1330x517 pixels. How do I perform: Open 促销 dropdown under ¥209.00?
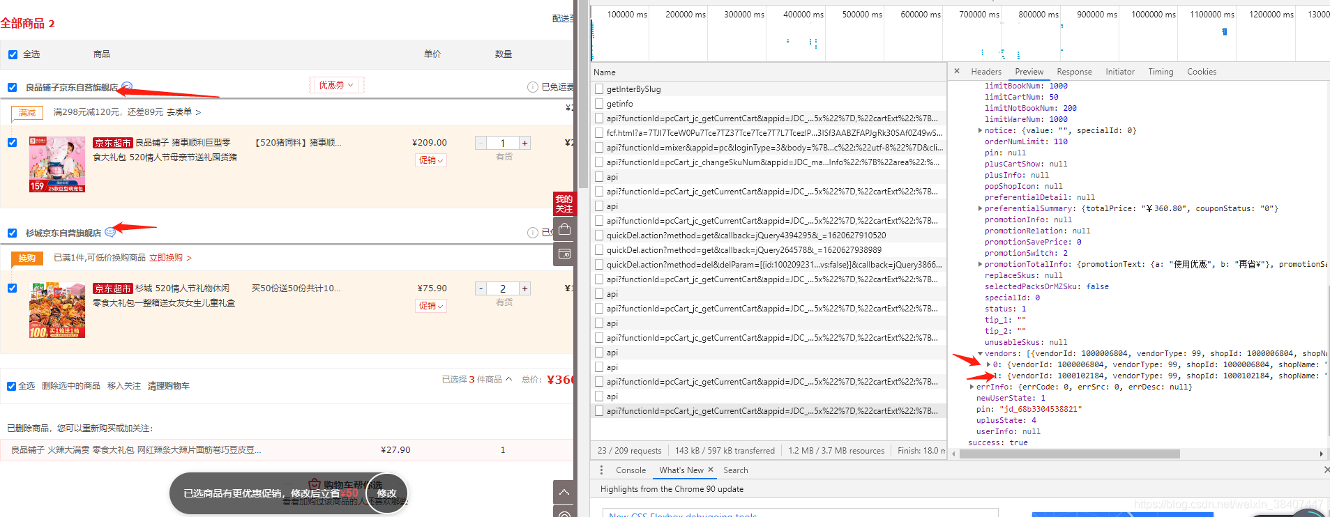point(431,160)
